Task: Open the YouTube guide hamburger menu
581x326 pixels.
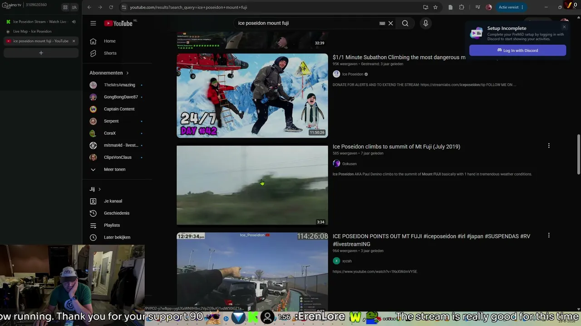Action: pyautogui.click(x=93, y=23)
